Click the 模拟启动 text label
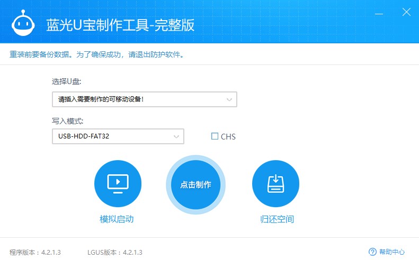This screenshot has height=260, width=419. pos(117,219)
